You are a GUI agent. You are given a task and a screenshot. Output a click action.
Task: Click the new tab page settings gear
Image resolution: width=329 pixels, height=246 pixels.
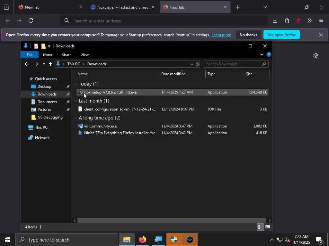pyautogui.click(x=316, y=56)
